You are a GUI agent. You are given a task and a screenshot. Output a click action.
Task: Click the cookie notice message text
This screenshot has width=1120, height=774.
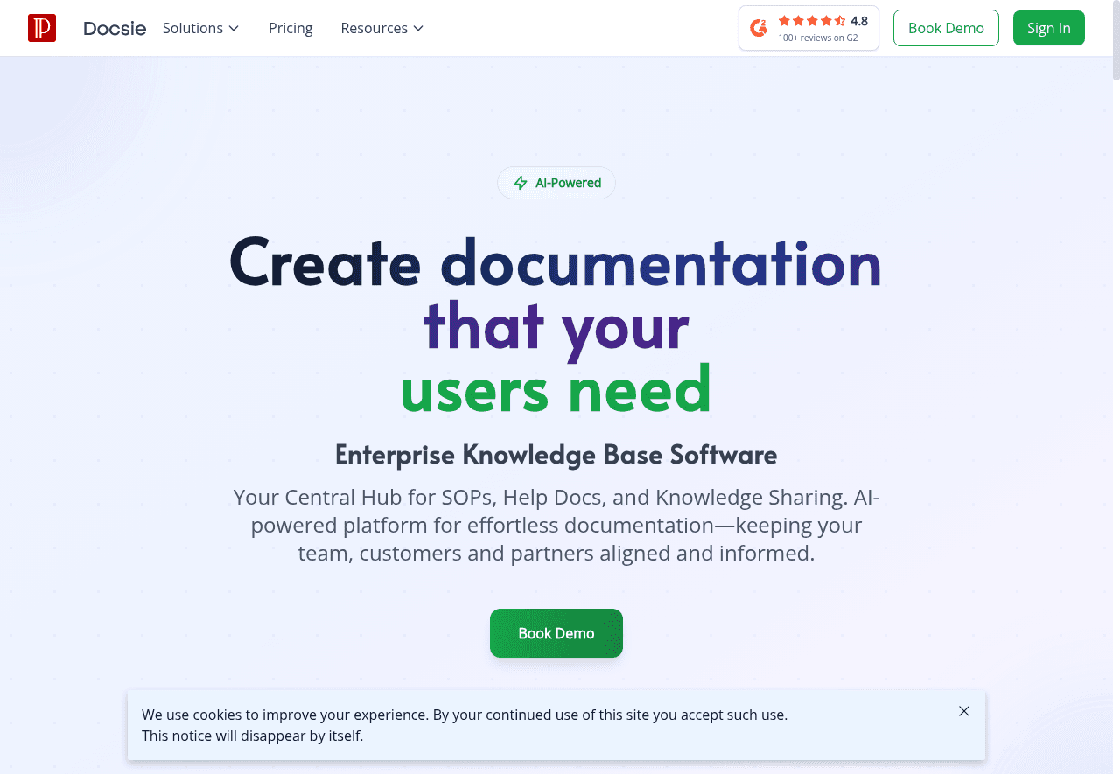[464, 725]
